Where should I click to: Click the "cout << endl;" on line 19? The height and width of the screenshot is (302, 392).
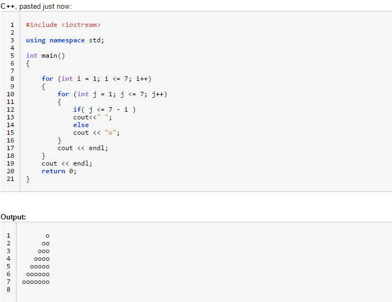67,163
